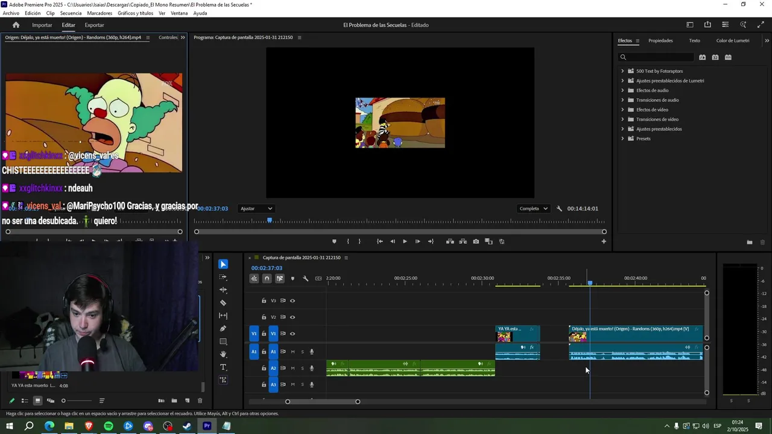Click the trash Delete icon in Project panel
The image size is (772, 434).
click(x=200, y=401)
